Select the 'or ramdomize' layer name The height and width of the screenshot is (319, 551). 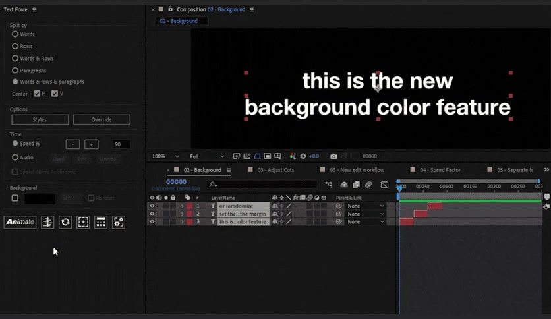pyautogui.click(x=243, y=206)
